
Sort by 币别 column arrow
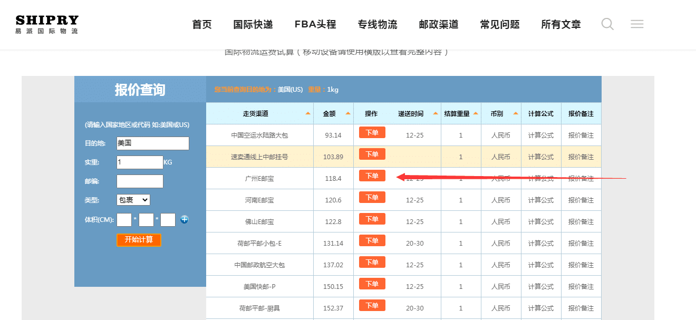[516, 114]
